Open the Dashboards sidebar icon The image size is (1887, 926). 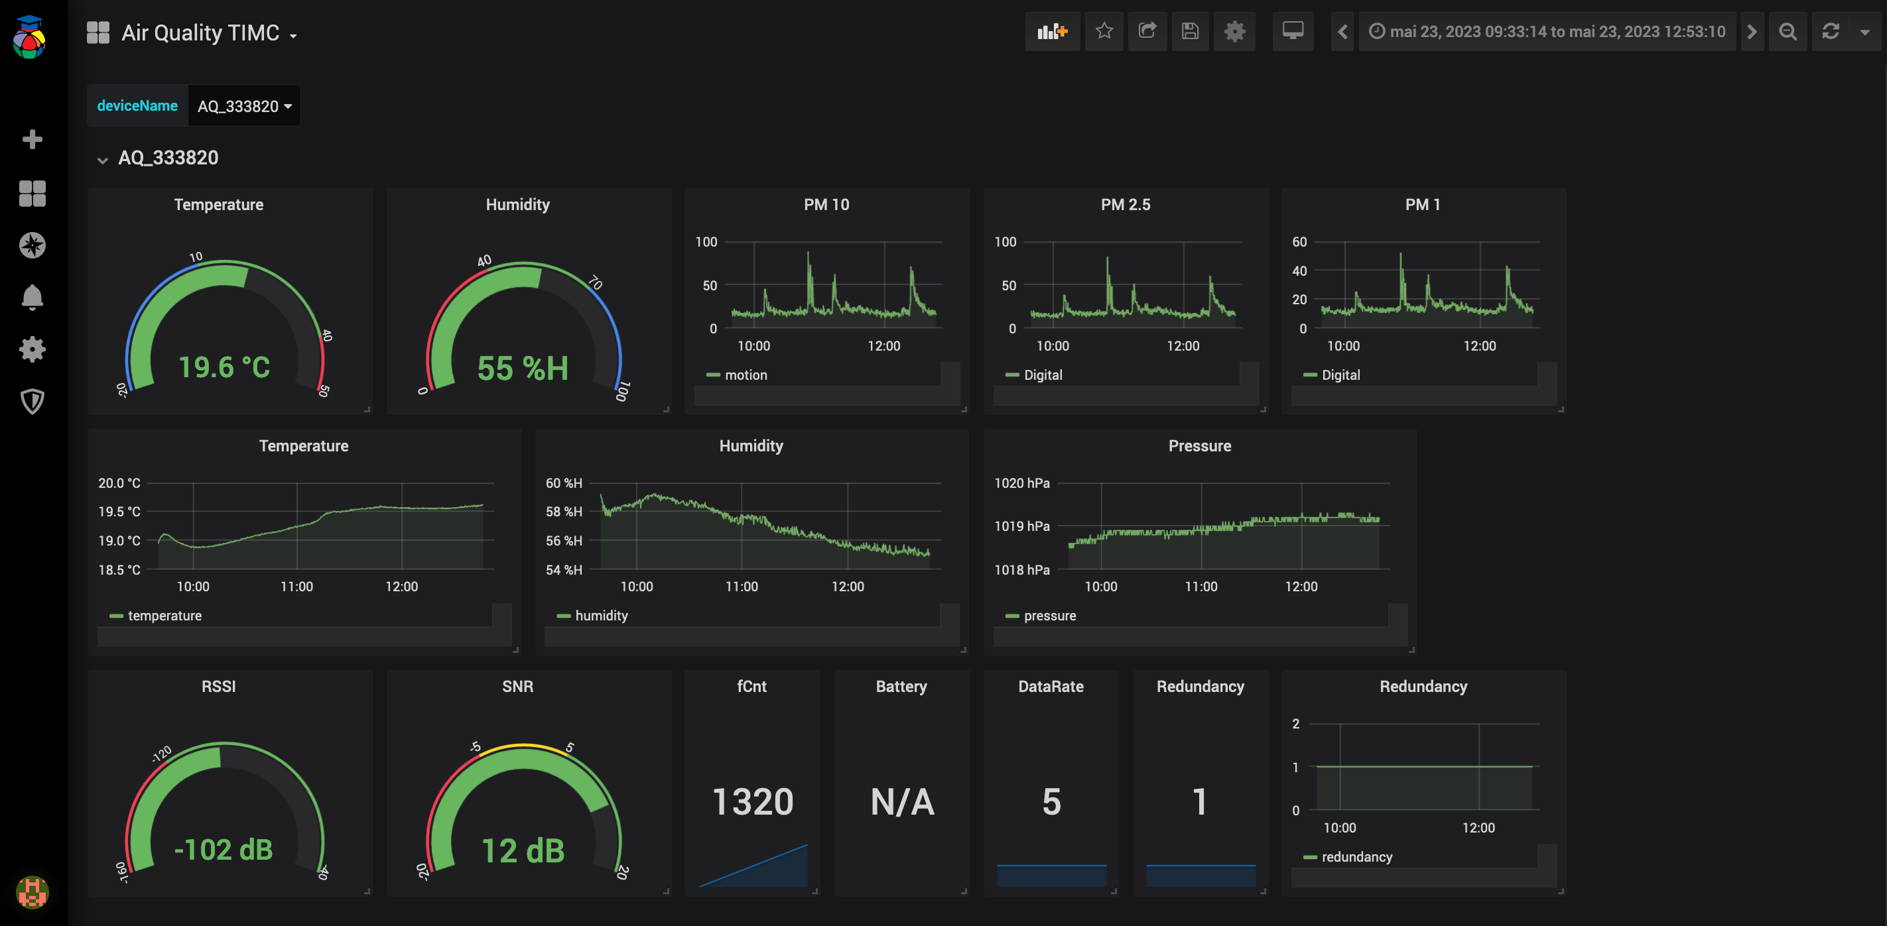[x=33, y=194]
